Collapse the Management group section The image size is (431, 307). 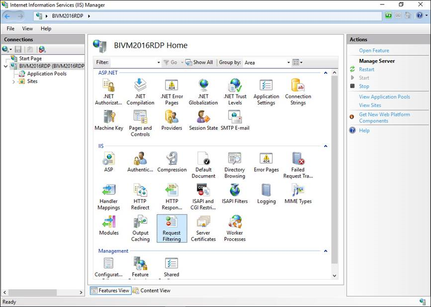[x=326, y=251]
